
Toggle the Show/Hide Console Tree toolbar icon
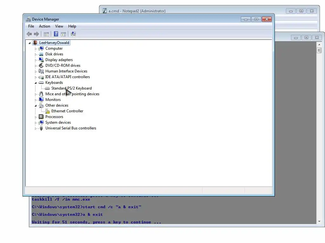pyautogui.click(x=46, y=34)
